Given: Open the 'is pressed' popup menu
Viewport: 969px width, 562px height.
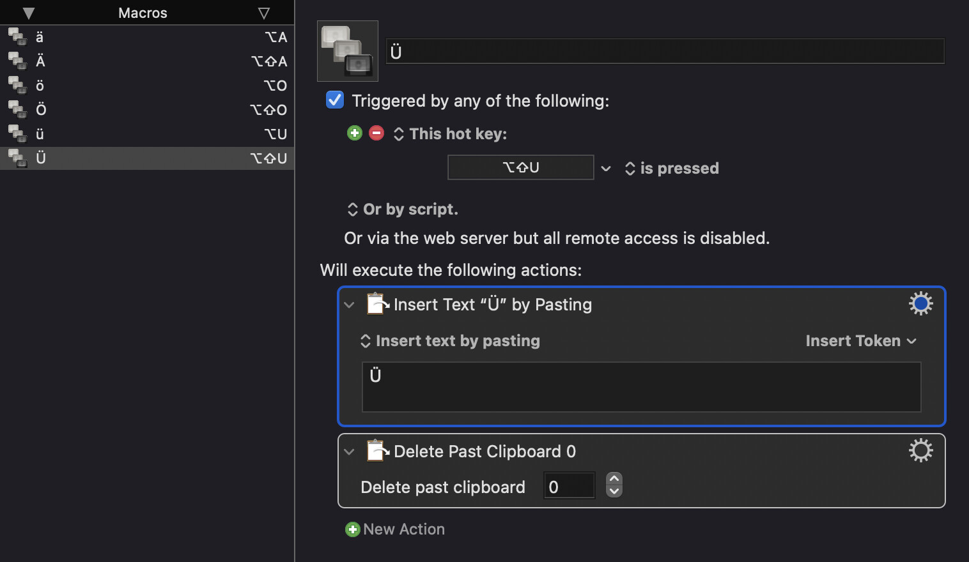Looking at the screenshot, I should tap(672, 168).
